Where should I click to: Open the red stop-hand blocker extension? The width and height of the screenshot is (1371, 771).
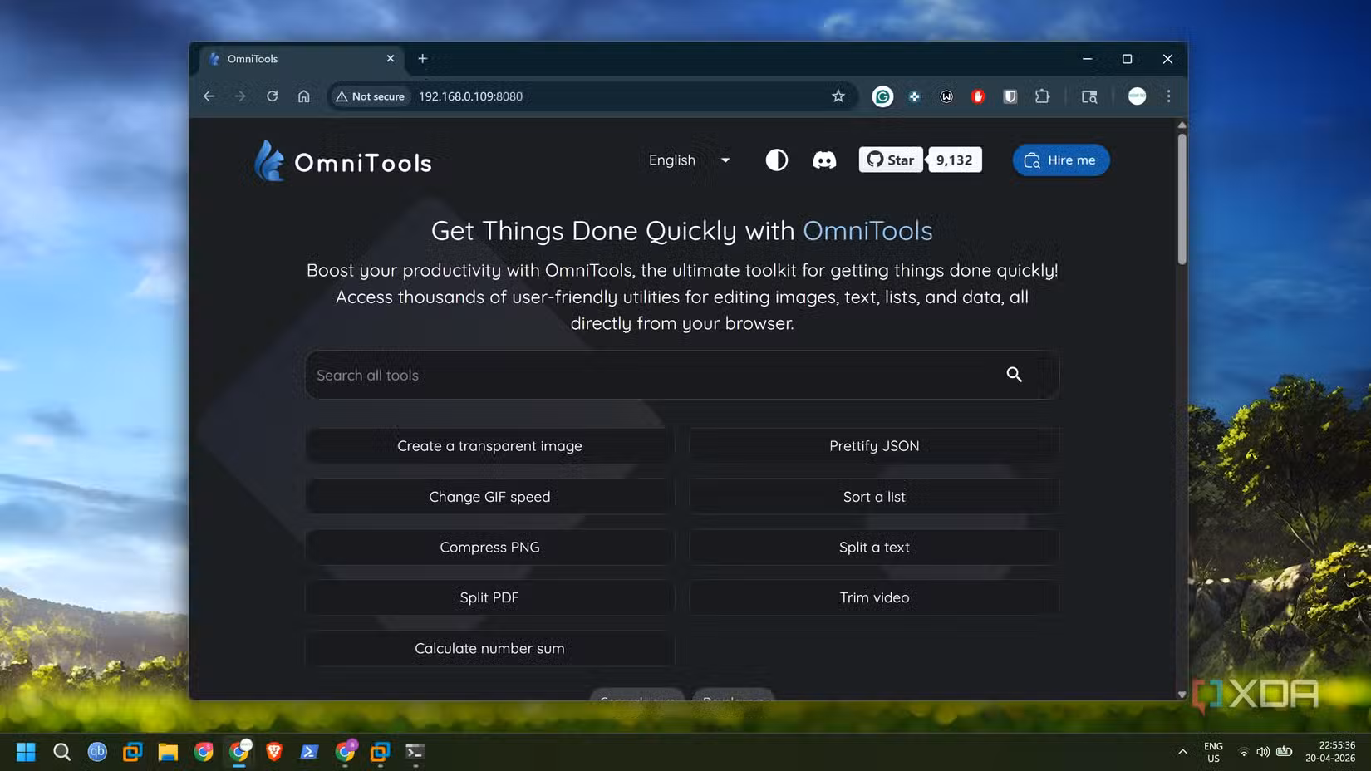978,96
